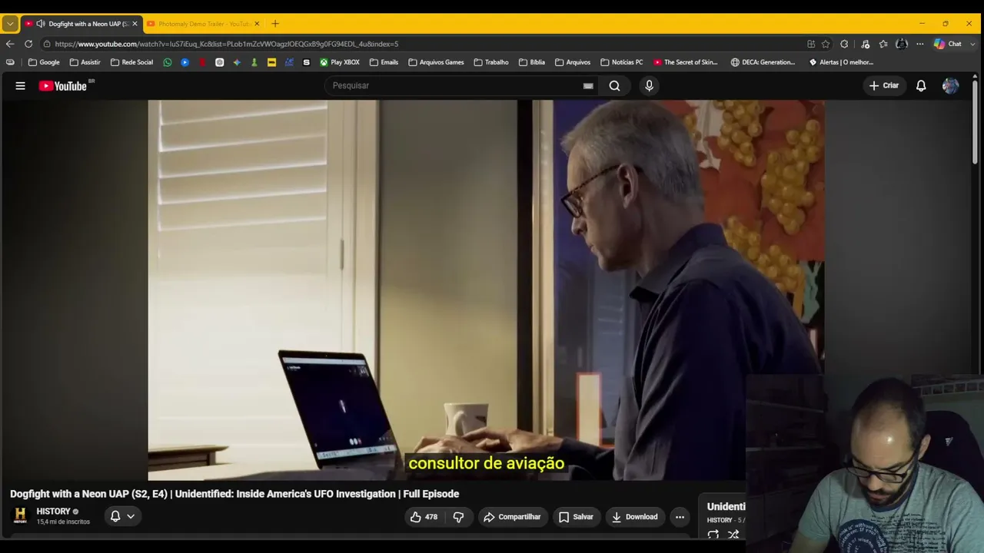Like the video with 478 likes
This screenshot has width=984, height=553.
[424, 517]
